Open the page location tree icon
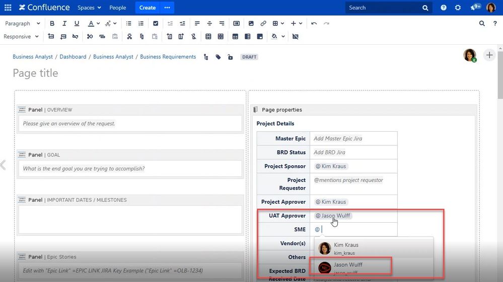The height and width of the screenshot is (282, 503). click(x=206, y=57)
